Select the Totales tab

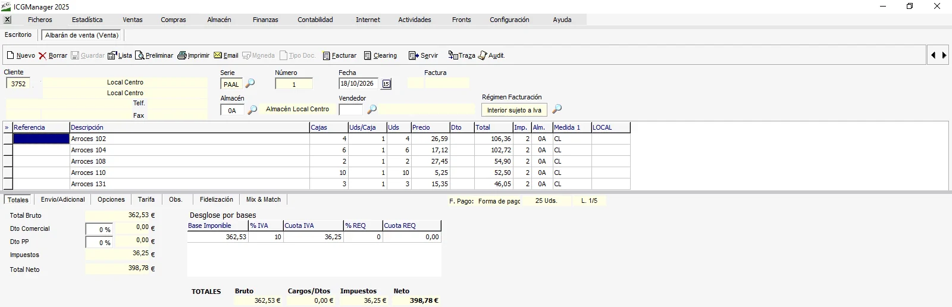click(x=18, y=199)
